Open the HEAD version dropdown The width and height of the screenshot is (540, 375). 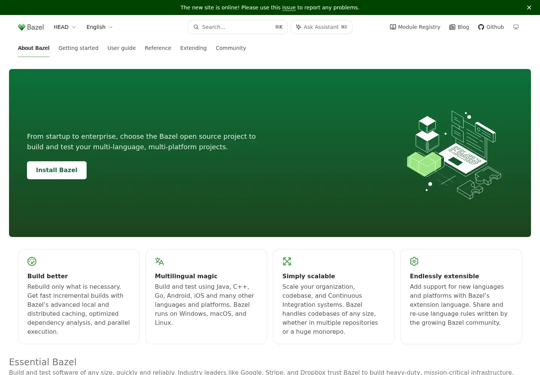pyautogui.click(x=64, y=27)
